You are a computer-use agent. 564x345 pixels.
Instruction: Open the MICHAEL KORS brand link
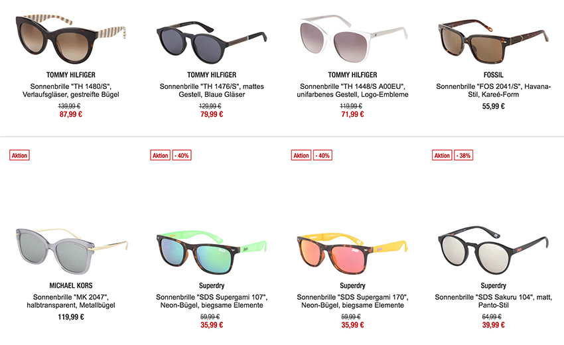coord(71,286)
